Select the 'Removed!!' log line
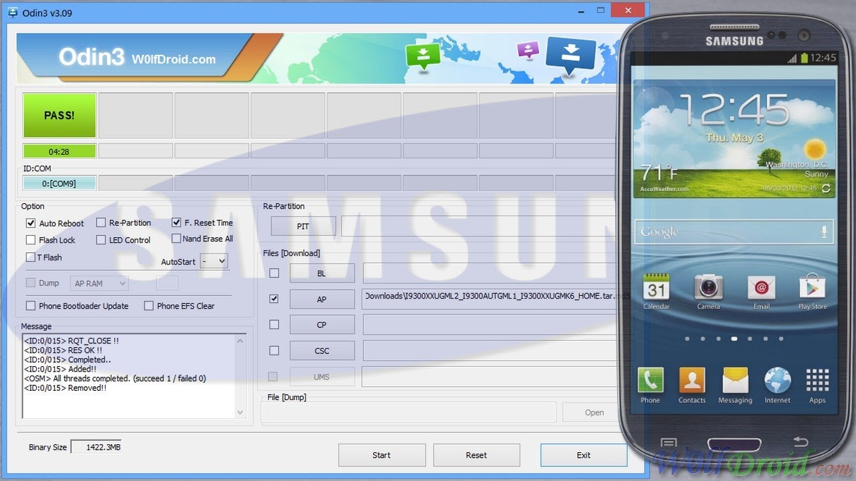Image resolution: width=856 pixels, height=481 pixels. coord(65,387)
